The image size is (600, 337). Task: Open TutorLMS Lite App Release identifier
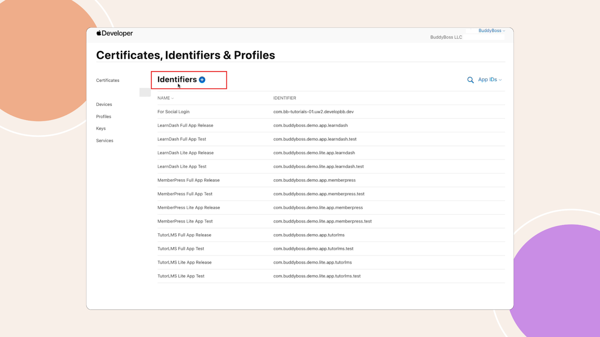[x=184, y=262]
